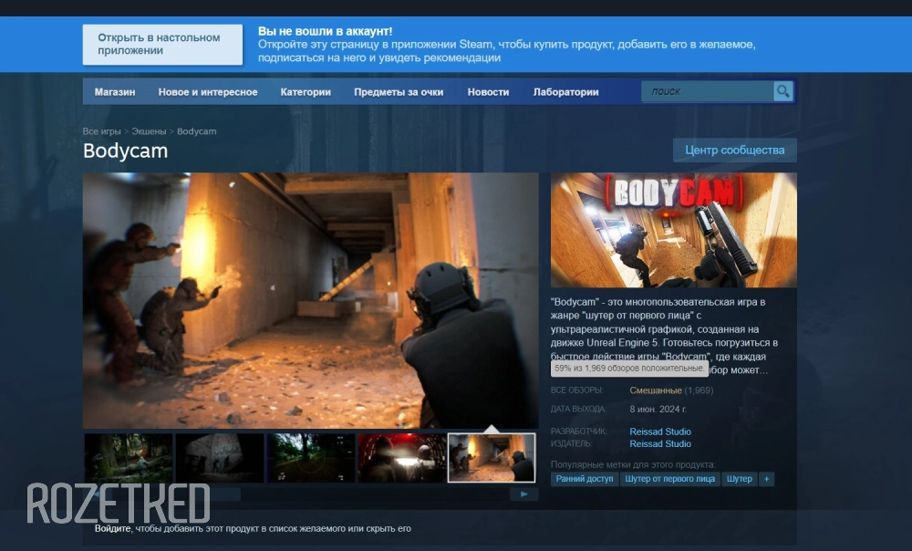Click the Ранний доступ tag
The height and width of the screenshot is (551, 912).
(585, 479)
